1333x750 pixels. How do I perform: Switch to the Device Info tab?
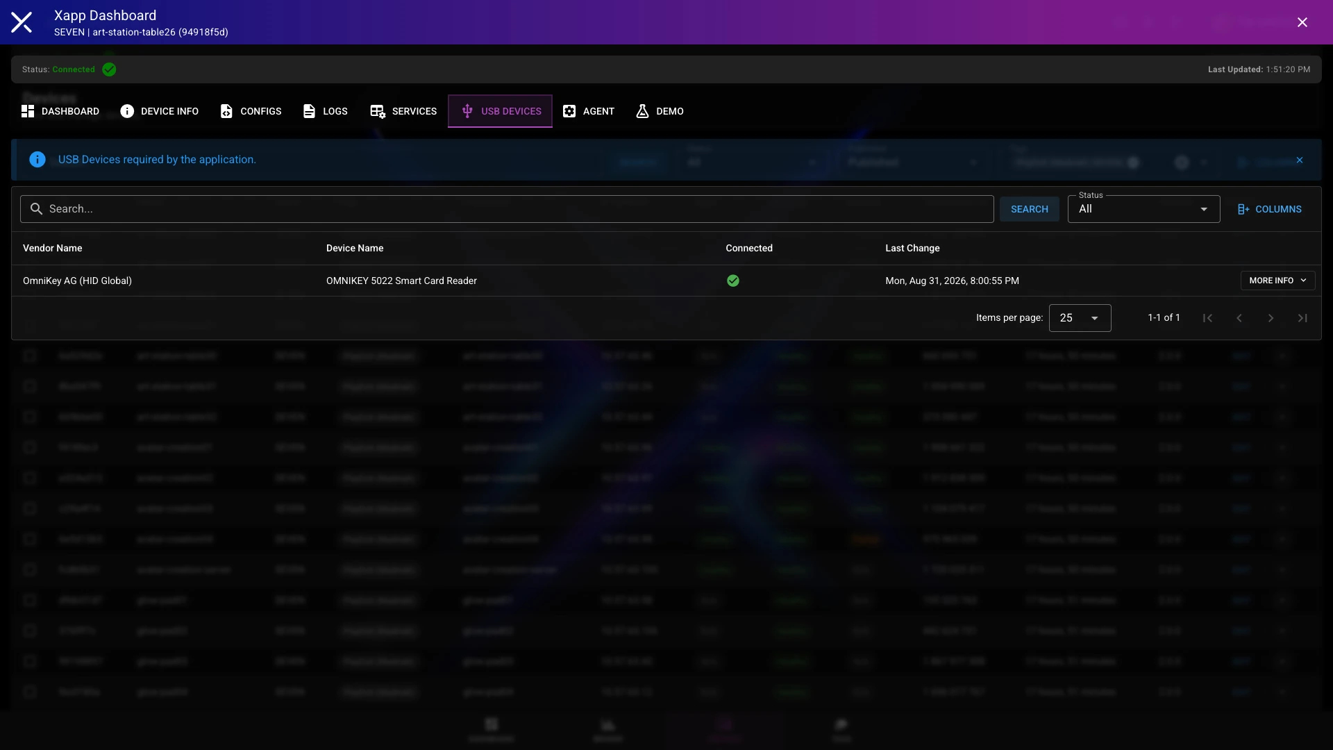(160, 111)
